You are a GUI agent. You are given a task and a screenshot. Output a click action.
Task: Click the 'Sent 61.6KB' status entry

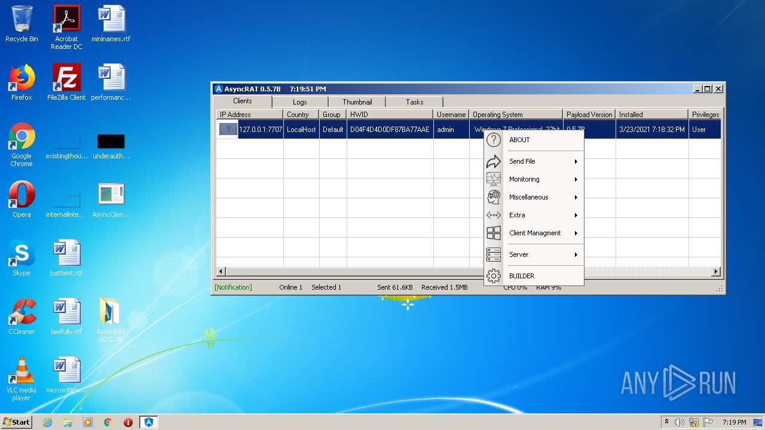pos(394,287)
